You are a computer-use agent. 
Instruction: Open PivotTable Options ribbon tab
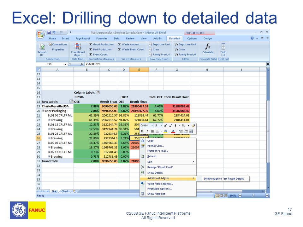(x=192, y=38)
